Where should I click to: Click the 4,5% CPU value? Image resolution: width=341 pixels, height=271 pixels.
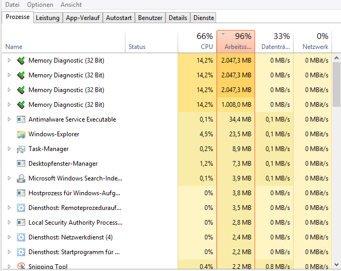click(x=207, y=134)
